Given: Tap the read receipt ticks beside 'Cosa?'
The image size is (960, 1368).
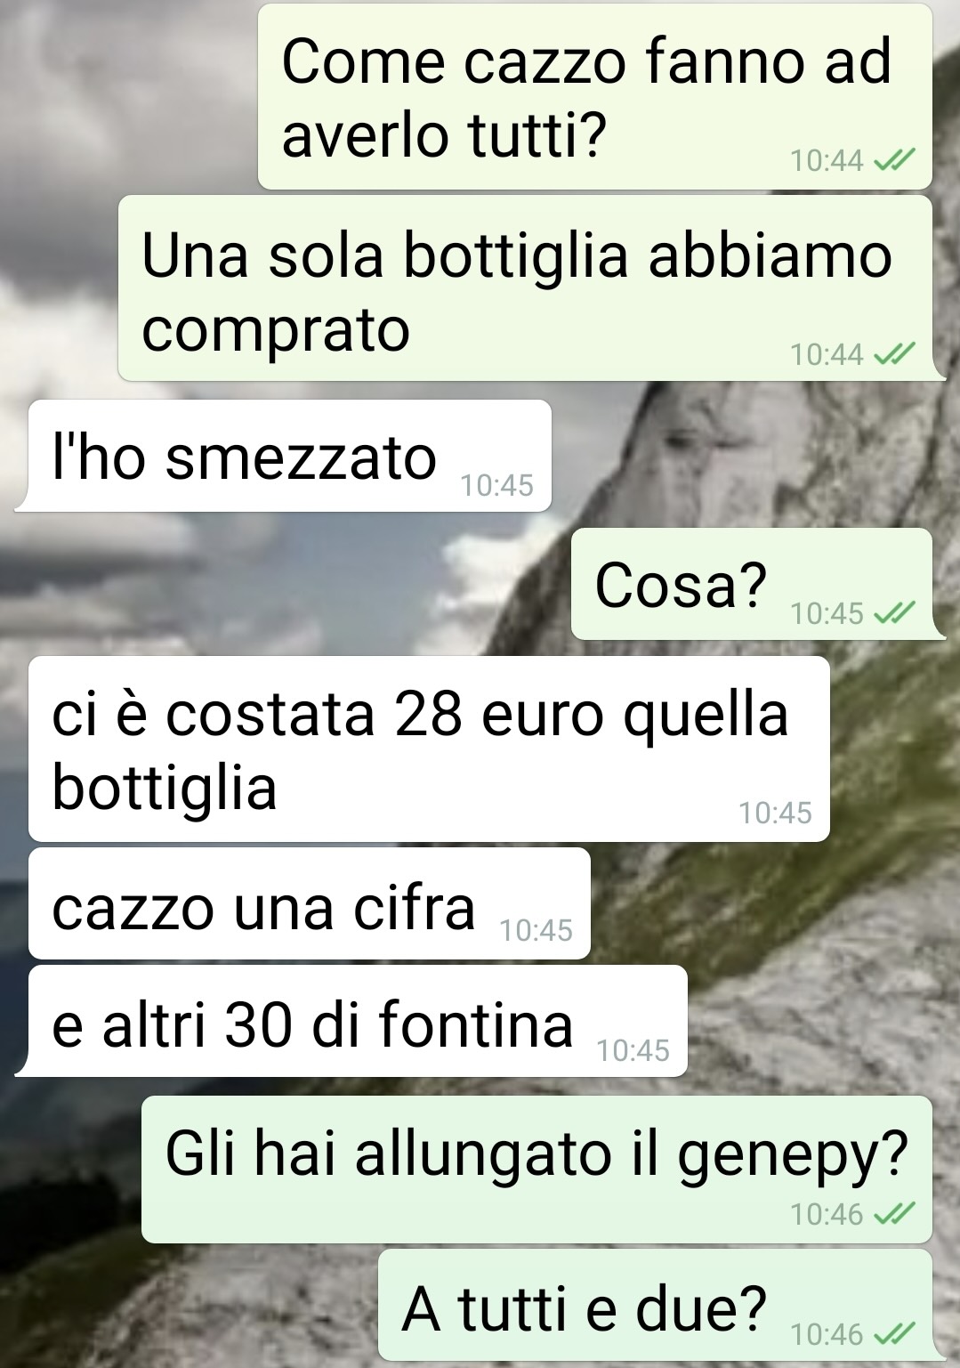Looking at the screenshot, I should tap(894, 612).
